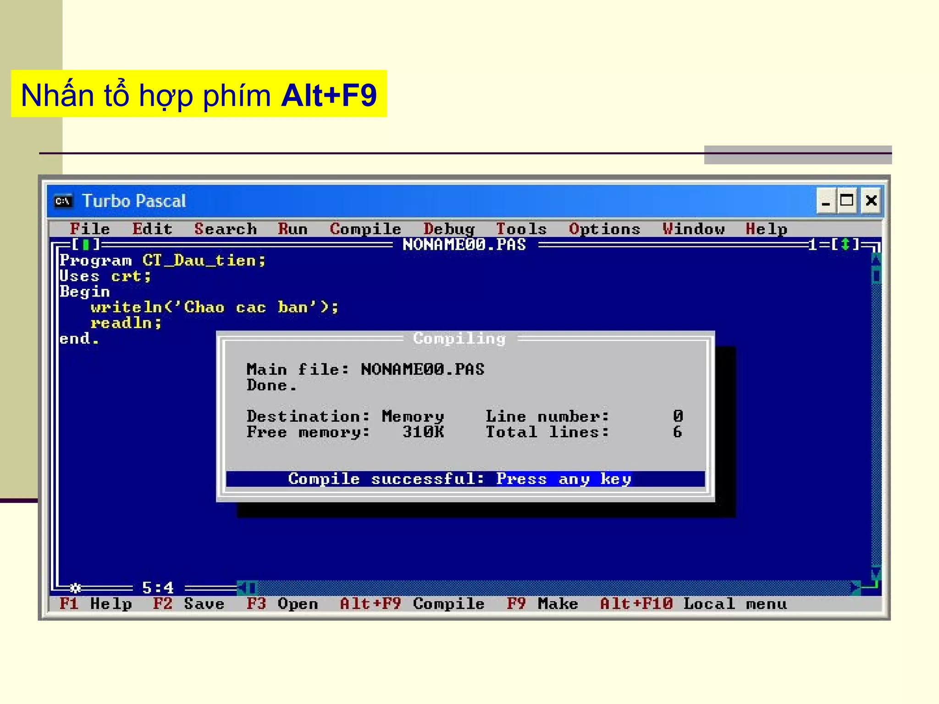Image resolution: width=939 pixels, height=704 pixels.
Task: Click F9 Make in status bar
Action: pyautogui.click(x=542, y=604)
